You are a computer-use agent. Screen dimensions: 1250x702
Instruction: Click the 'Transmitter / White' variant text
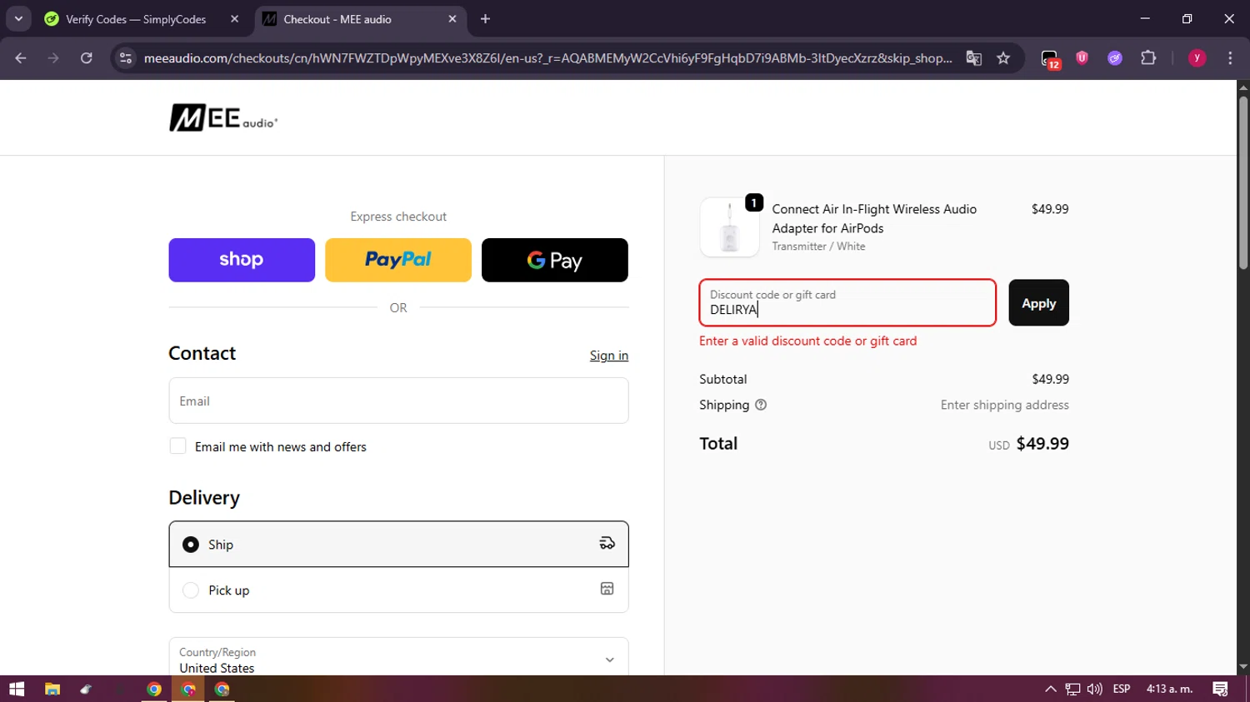pyautogui.click(x=818, y=246)
